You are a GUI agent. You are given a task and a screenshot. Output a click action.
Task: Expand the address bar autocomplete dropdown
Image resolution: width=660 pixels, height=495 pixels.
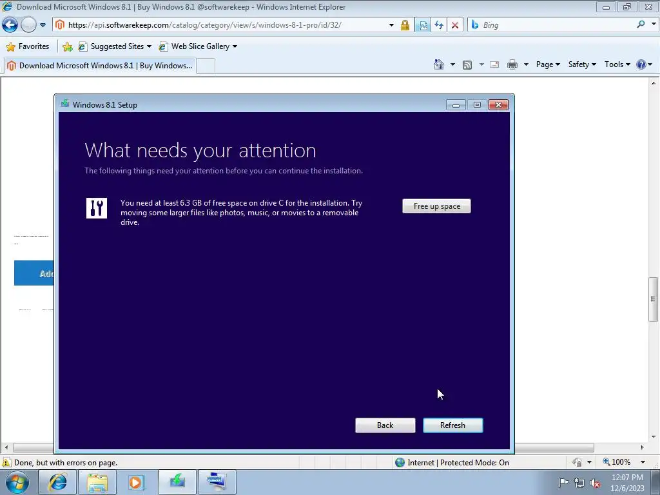391,25
